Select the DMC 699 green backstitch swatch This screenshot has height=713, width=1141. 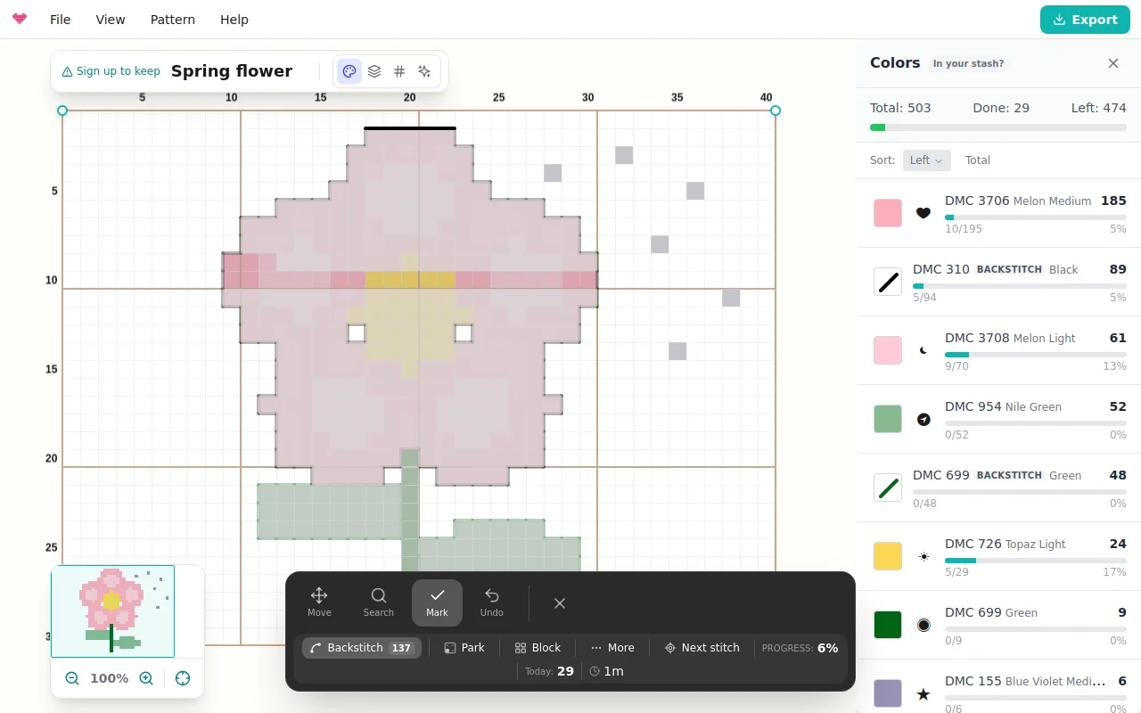pyautogui.click(x=888, y=488)
